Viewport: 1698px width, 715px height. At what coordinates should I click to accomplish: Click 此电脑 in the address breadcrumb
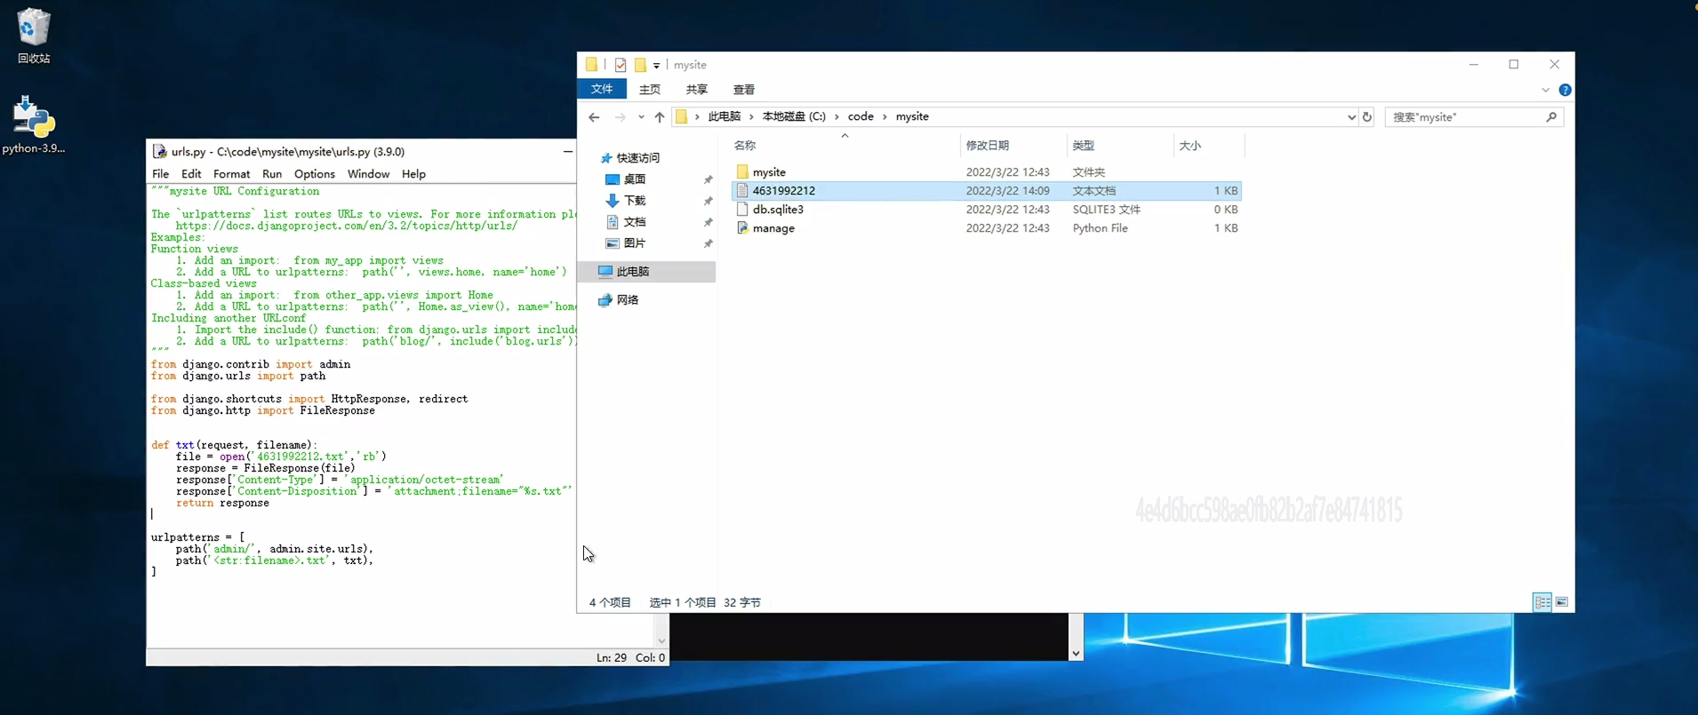click(x=724, y=116)
